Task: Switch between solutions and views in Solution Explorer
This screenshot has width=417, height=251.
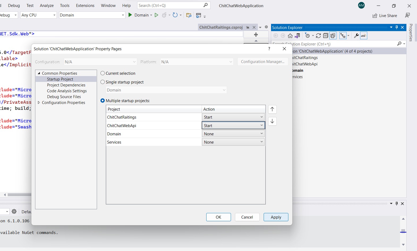Action: [x=297, y=36]
